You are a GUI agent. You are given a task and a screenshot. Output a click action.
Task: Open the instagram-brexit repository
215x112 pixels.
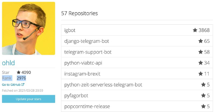pos(82,74)
